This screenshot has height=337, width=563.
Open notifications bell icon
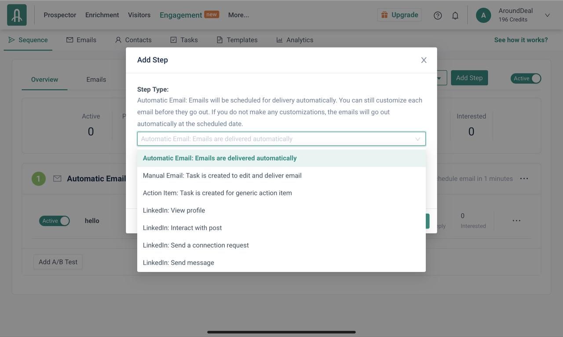pyautogui.click(x=455, y=15)
